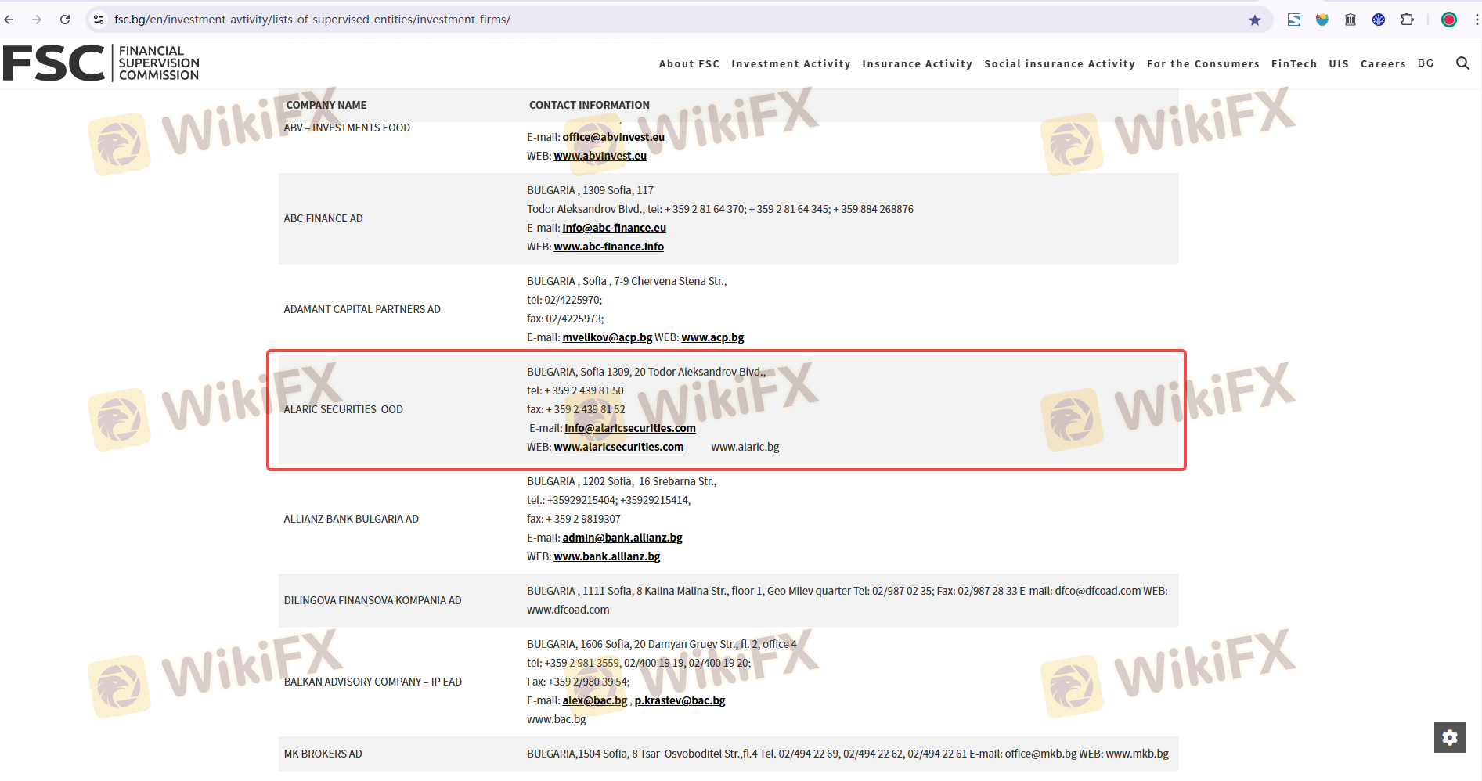Image resolution: width=1482 pixels, height=781 pixels.
Task: Select DILINGOVA FINANSOVA KOMPANIA AD name
Action: pos(373,600)
